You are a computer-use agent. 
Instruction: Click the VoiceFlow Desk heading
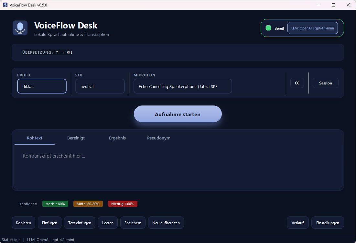click(66, 26)
